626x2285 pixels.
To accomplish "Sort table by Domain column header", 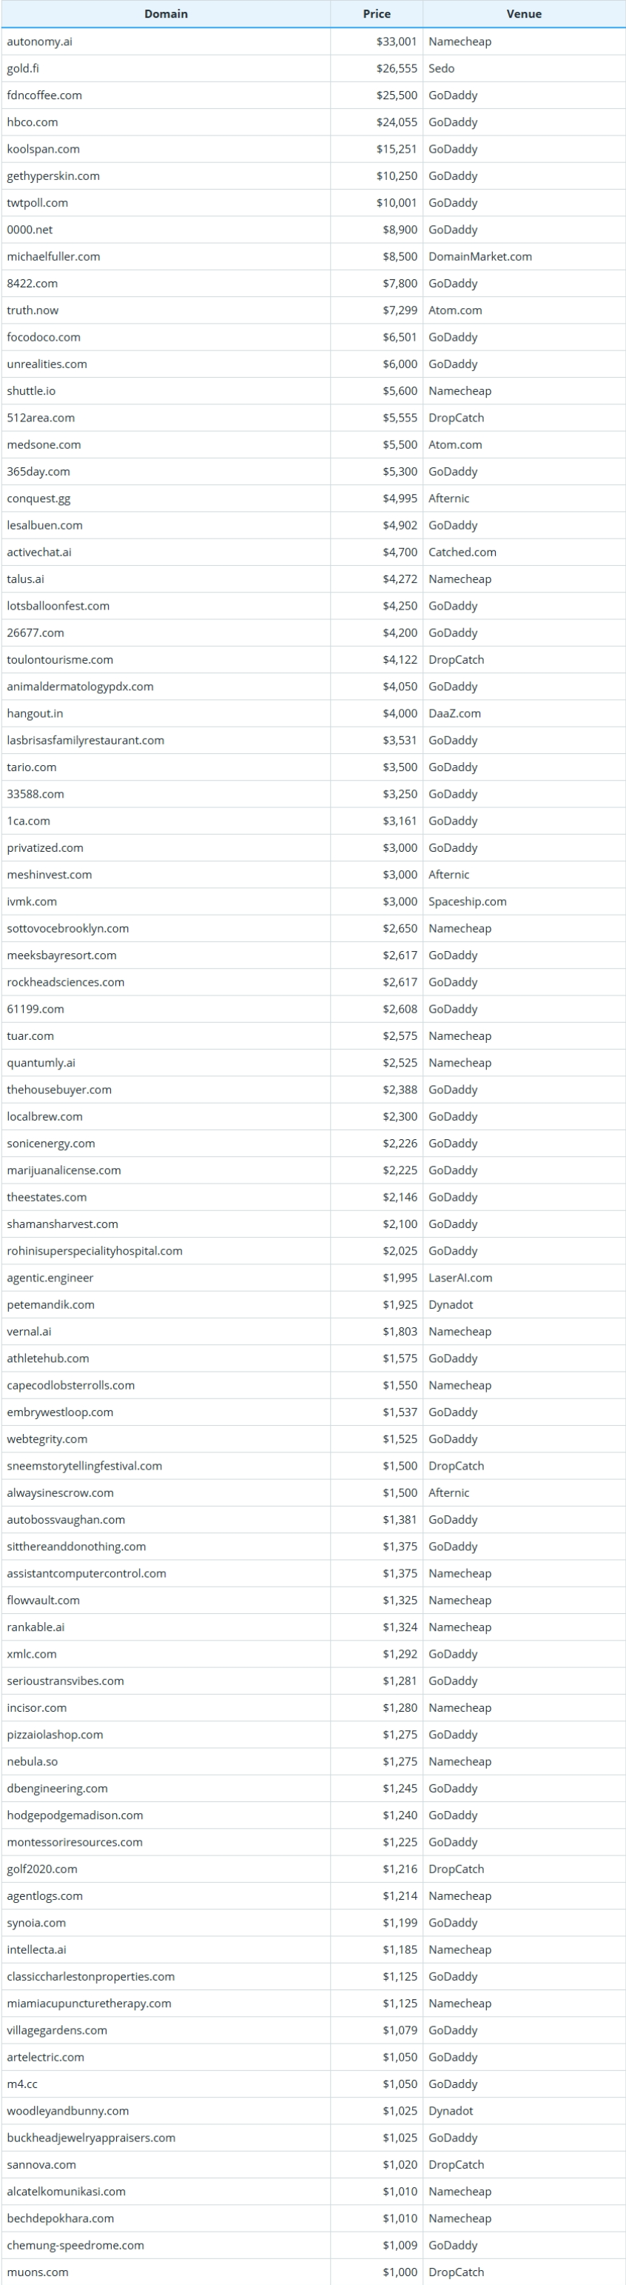I will pyautogui.click(x=166, y=14).
